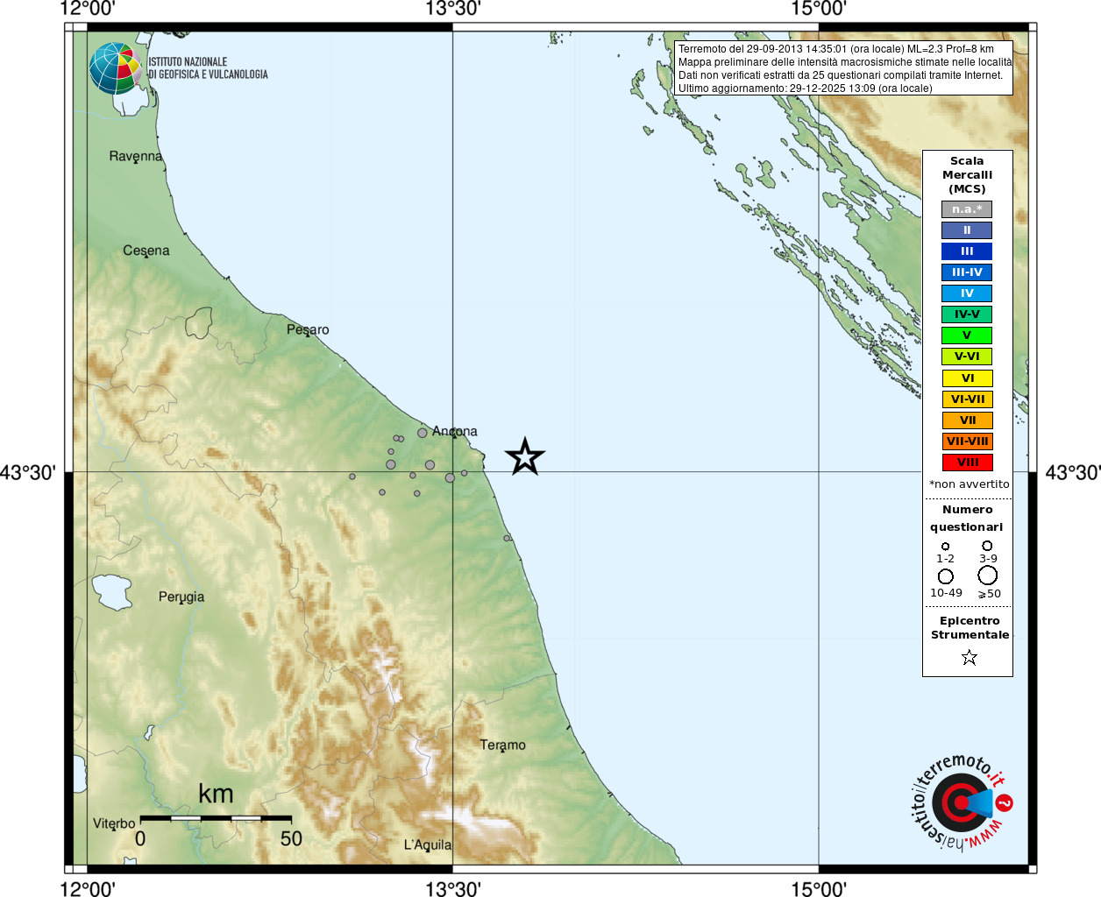Click the ≥50 questionnaires circle symbol
Viewport: 1101px width, 897px height.
(988, 576)
